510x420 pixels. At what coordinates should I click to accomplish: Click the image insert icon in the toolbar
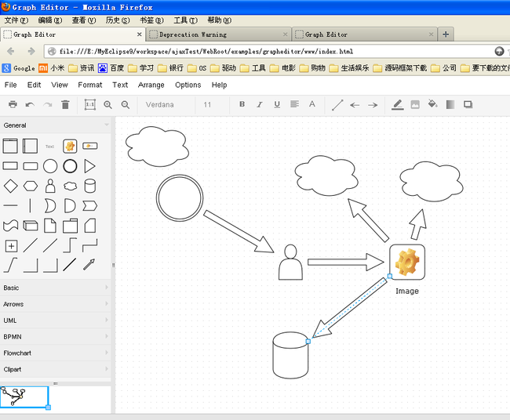(x=415, y=104)
